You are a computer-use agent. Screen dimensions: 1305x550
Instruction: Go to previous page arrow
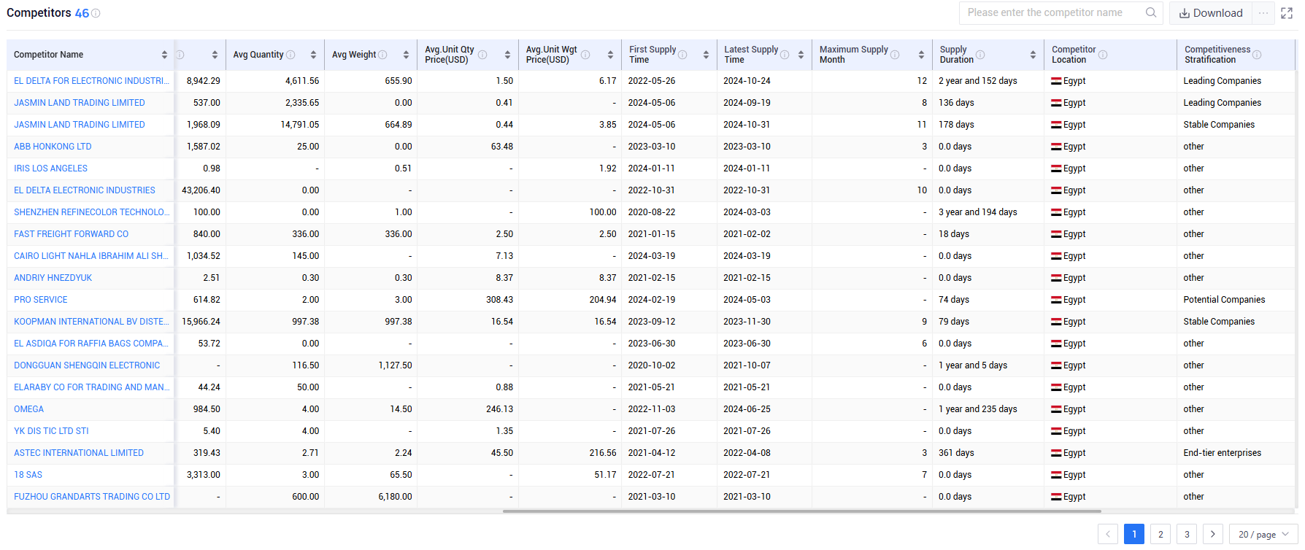(1108, 534)
